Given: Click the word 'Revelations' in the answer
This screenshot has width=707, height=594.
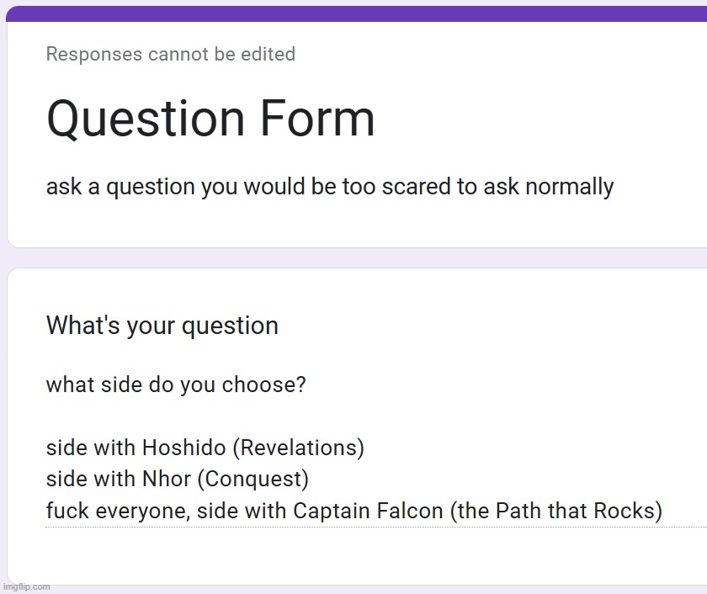Looking at the screenshot, I should (299, 448).
